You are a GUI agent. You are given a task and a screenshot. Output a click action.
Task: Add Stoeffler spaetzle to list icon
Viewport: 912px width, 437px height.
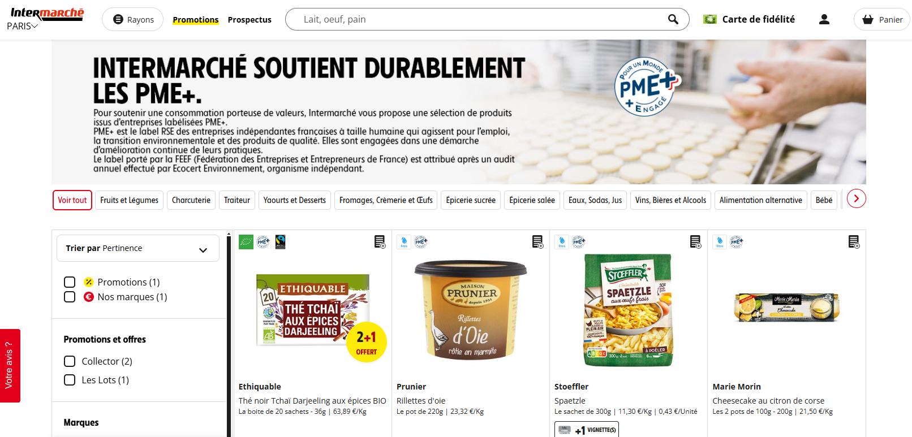[x=695, y=242]
